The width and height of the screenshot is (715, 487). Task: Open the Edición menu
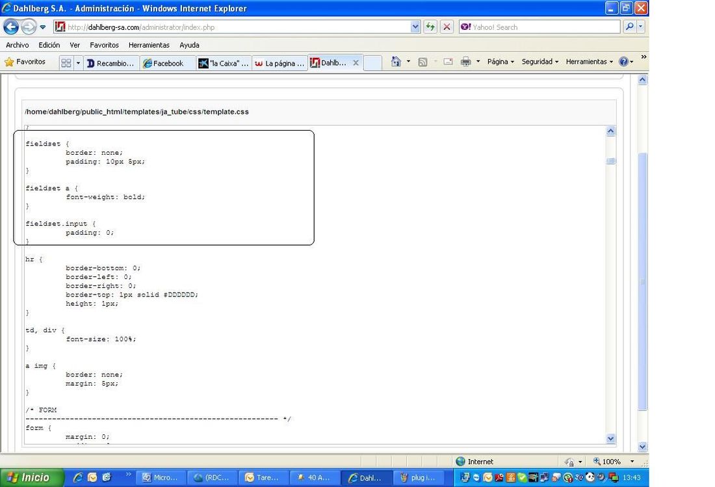pyautogui.click(x=49, y=45)
